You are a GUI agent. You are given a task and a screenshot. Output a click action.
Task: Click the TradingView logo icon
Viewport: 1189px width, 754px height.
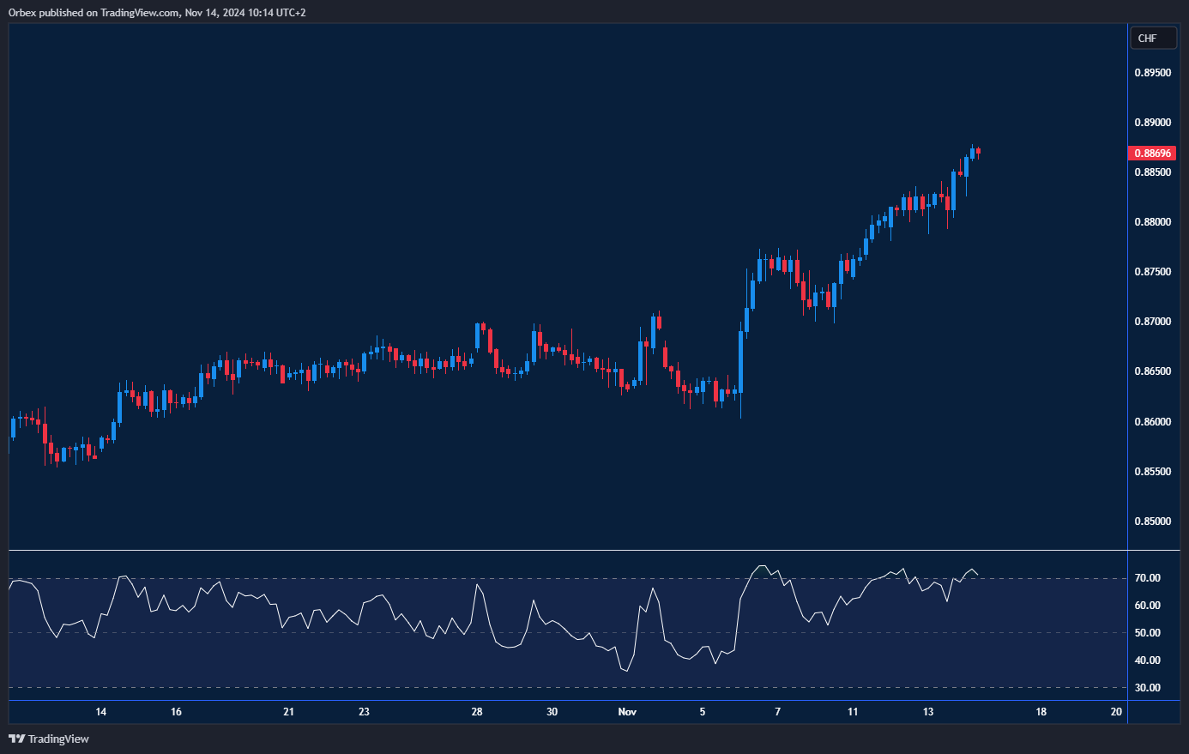(16, 739)
